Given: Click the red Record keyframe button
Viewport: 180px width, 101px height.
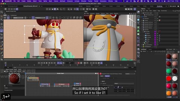Looking at the screenshot, I should (78, 63).
